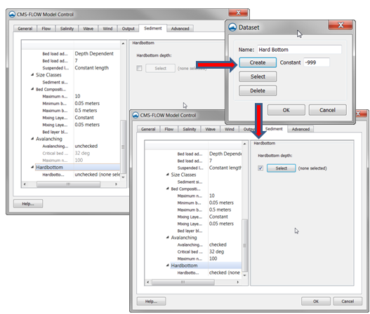Cancel the Dataset dialog
The image size is (370, 314).
328,110
